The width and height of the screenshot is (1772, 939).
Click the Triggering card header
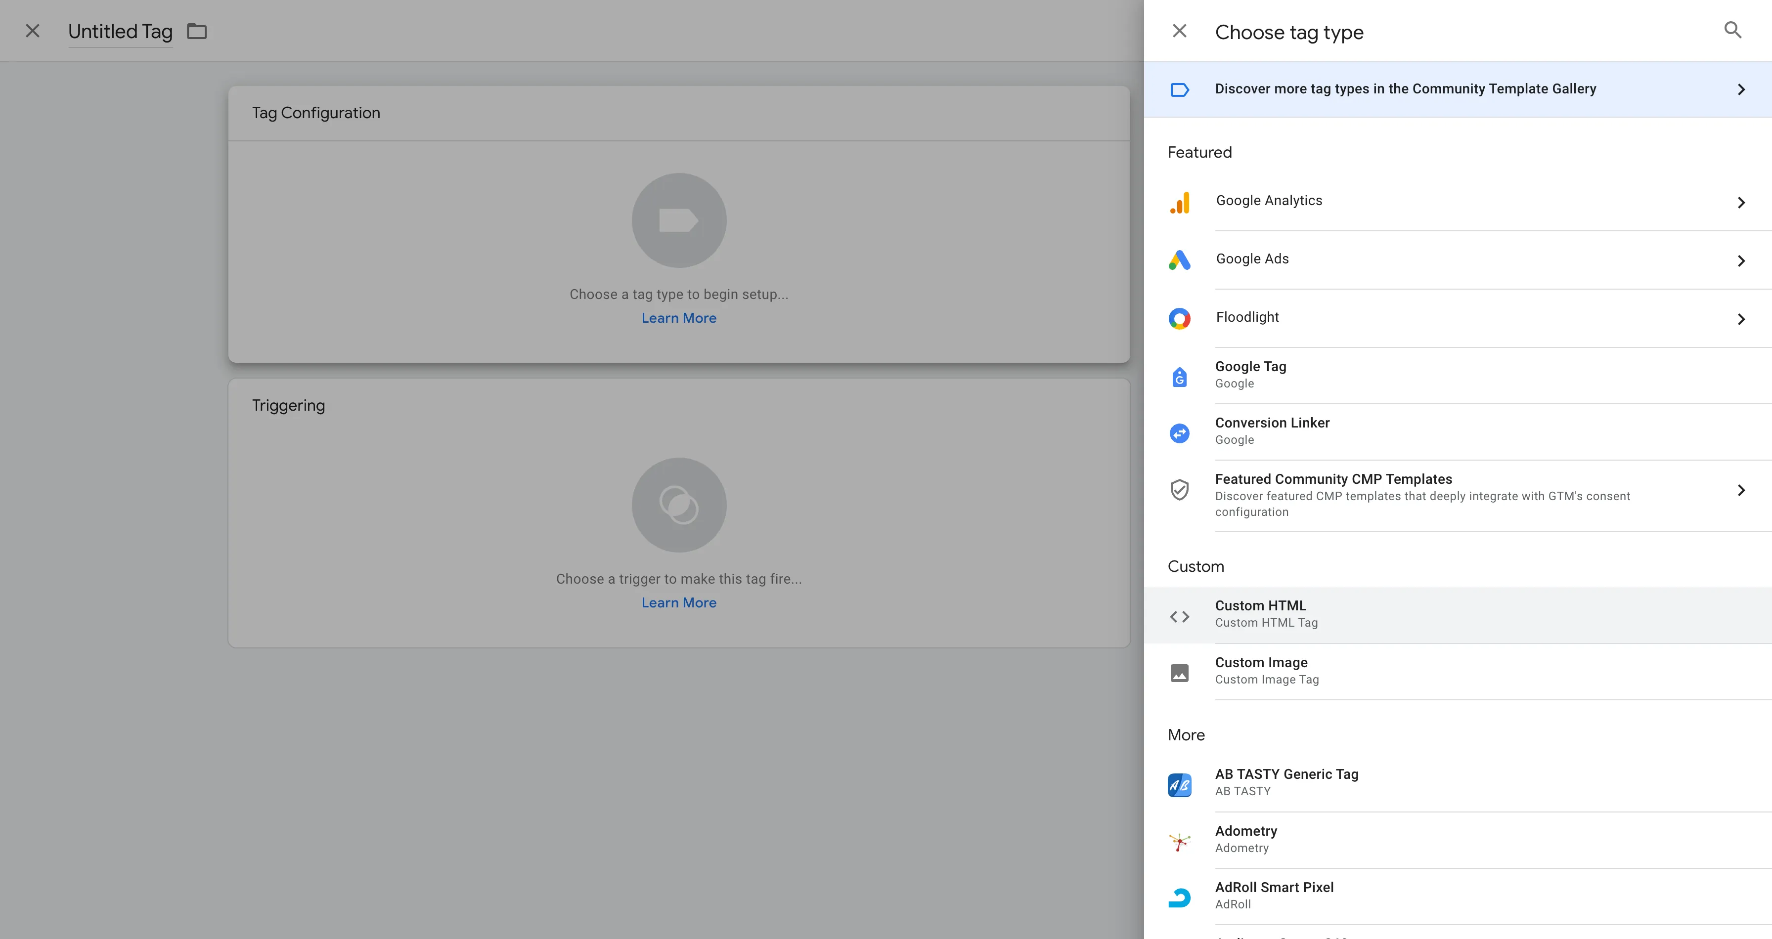(x=679, y=406)
